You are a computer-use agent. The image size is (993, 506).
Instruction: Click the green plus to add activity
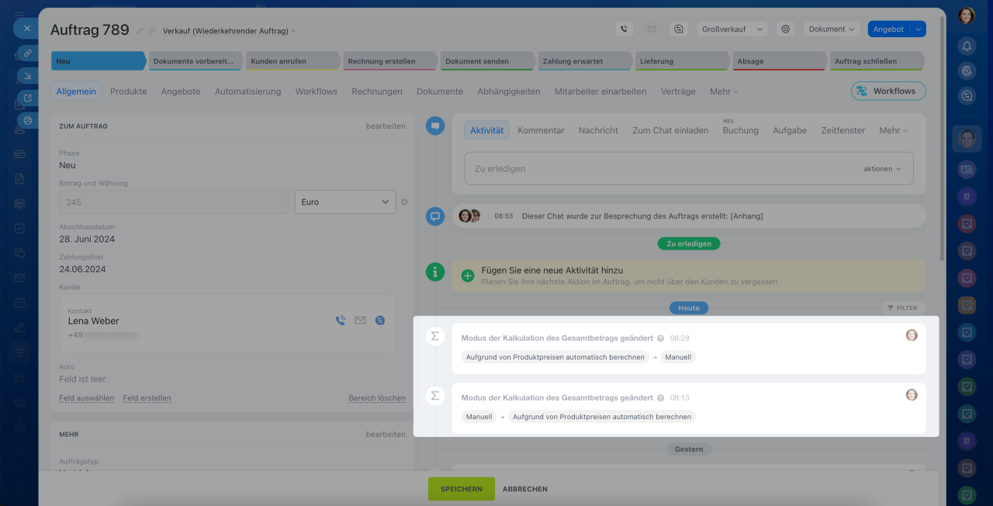coord(468,275)
